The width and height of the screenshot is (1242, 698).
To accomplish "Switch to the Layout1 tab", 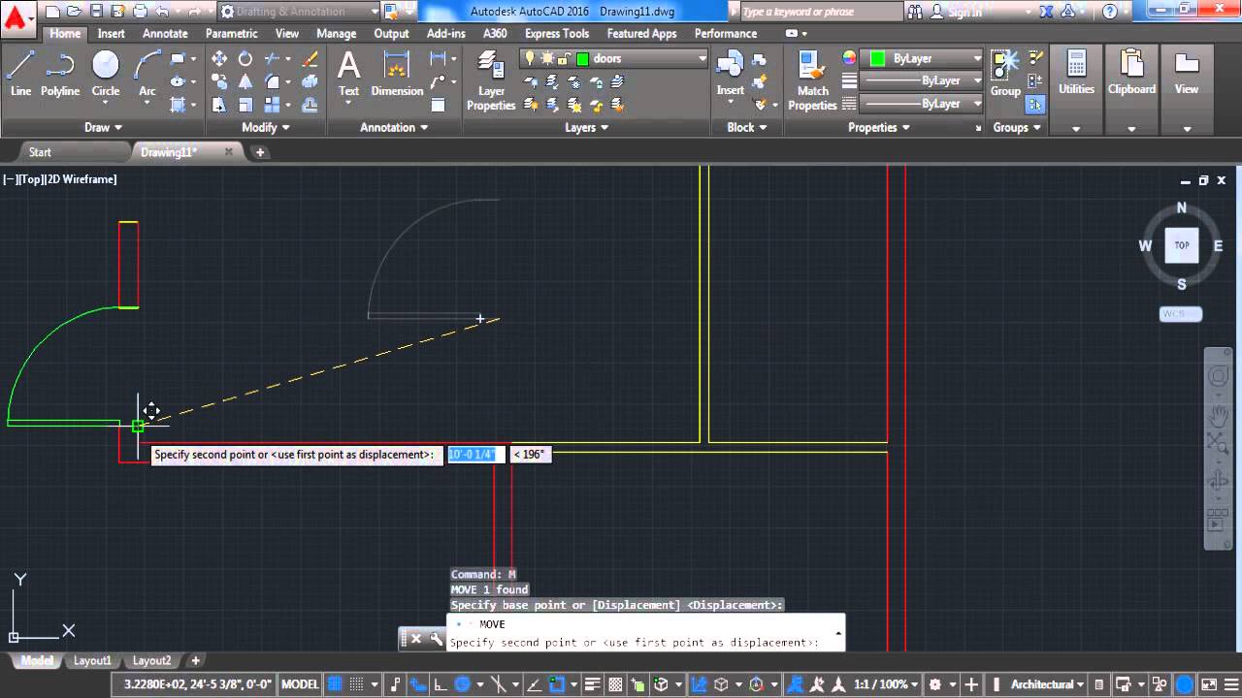I will 93,661.
